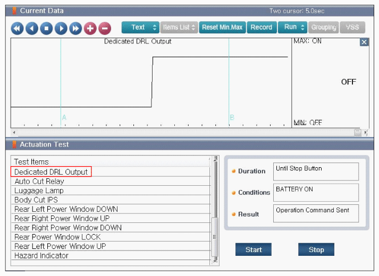Click the Duration field Until Stop Button
Screen dimensions: 379x276
point(316,171)
